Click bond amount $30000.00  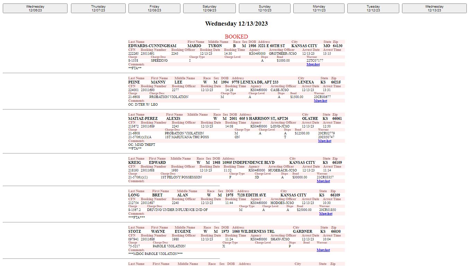pos(300,177)
